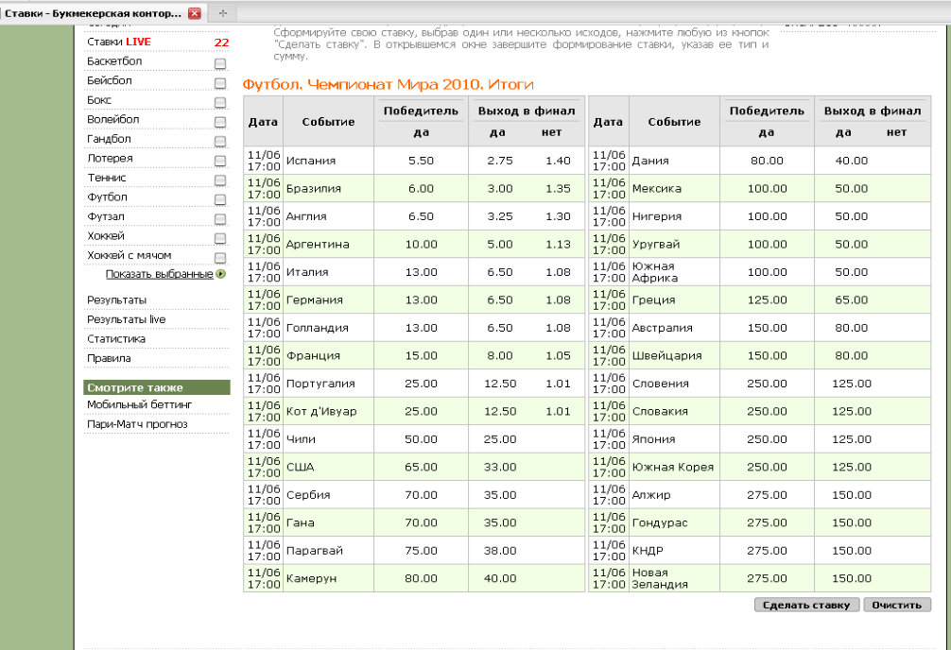
Task: Click the green arrow icon beside Показать выбранные
Action: tap(221, 274)
